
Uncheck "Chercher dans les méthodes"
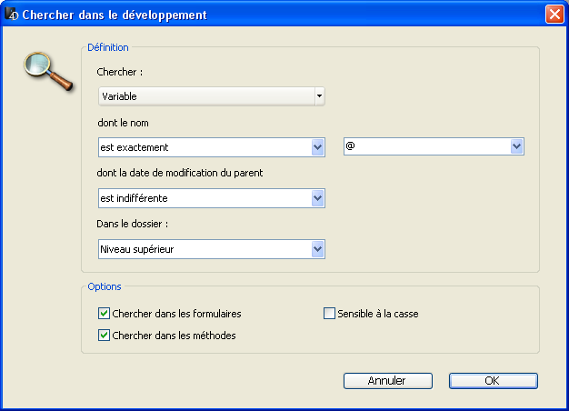(104, 336)
